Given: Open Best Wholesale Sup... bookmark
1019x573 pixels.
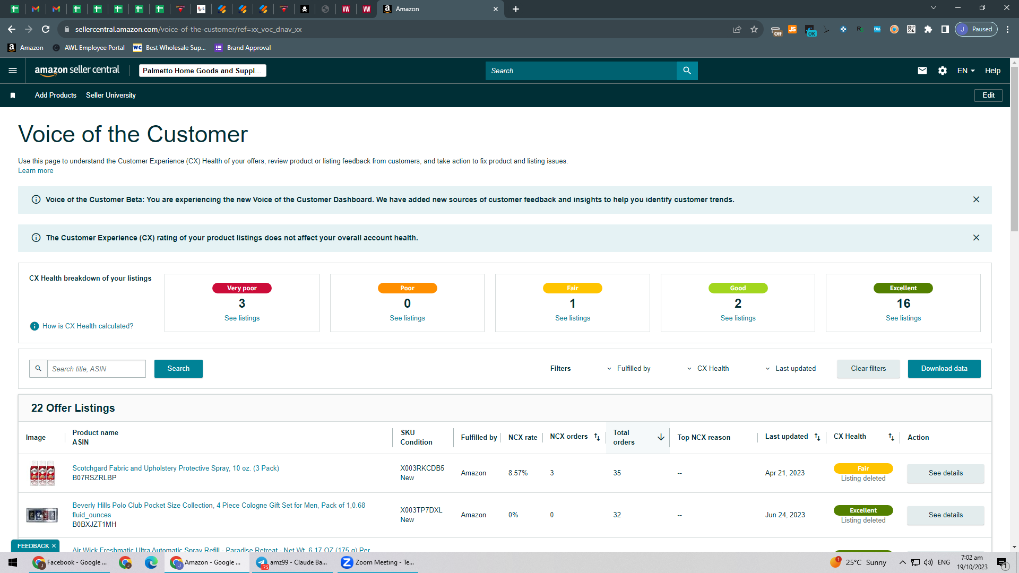Looking at the screenshot, I should pyautogui.click(x=169, y=48).
